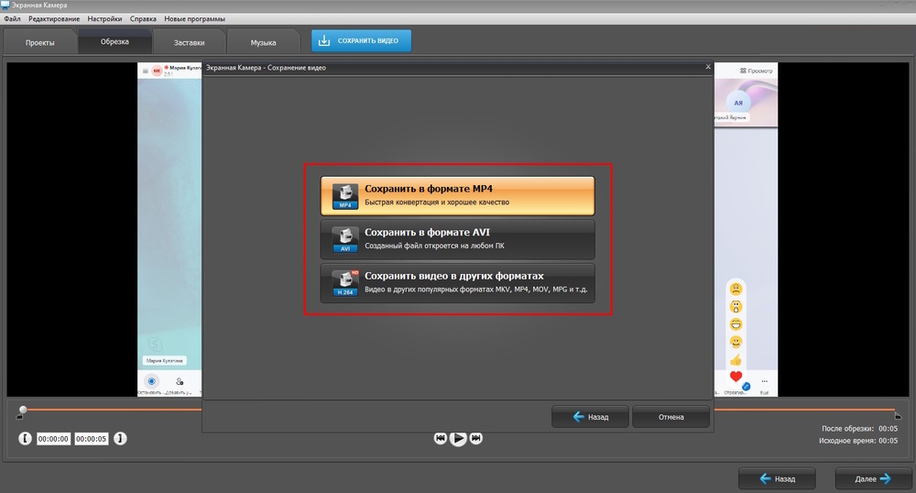Click the bottom Назад button
Viewport: 916px width, 493px height.
pos(777,479)
